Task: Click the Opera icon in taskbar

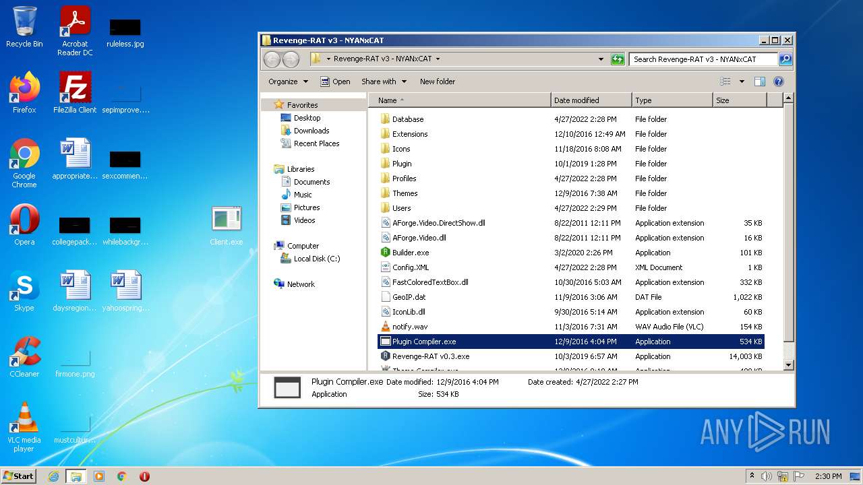Action: (x=144, y=476)
